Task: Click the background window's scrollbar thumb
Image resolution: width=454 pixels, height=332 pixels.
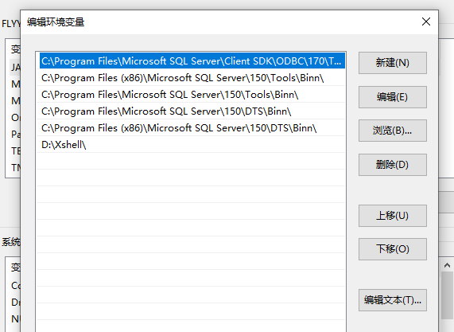Action: [x=447, y=295]
